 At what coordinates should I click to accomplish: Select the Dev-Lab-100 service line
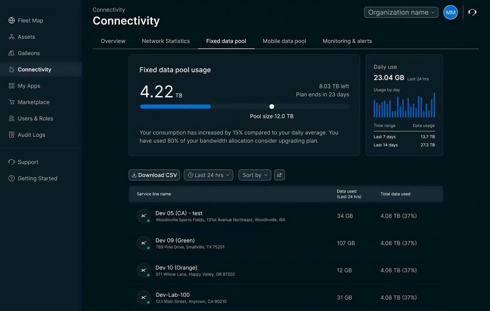[172, 295]
